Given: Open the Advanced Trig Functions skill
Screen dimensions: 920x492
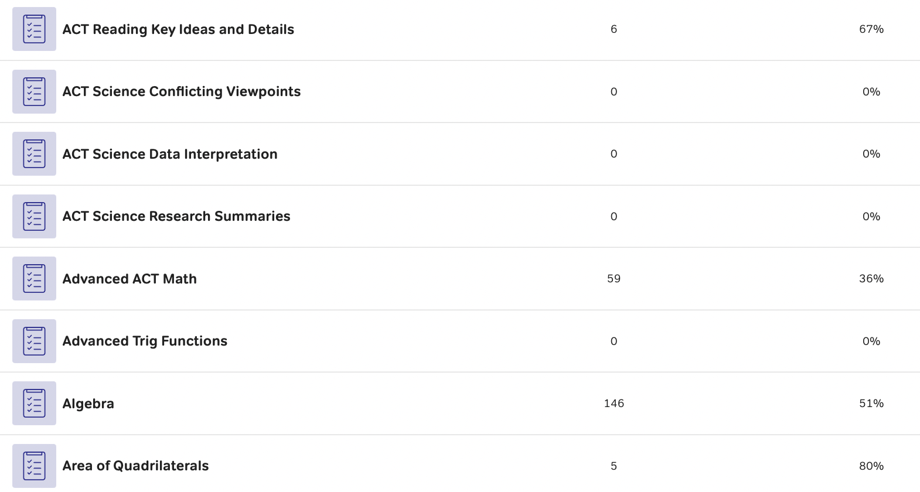Looking at the screenshot, I should 145,341.
